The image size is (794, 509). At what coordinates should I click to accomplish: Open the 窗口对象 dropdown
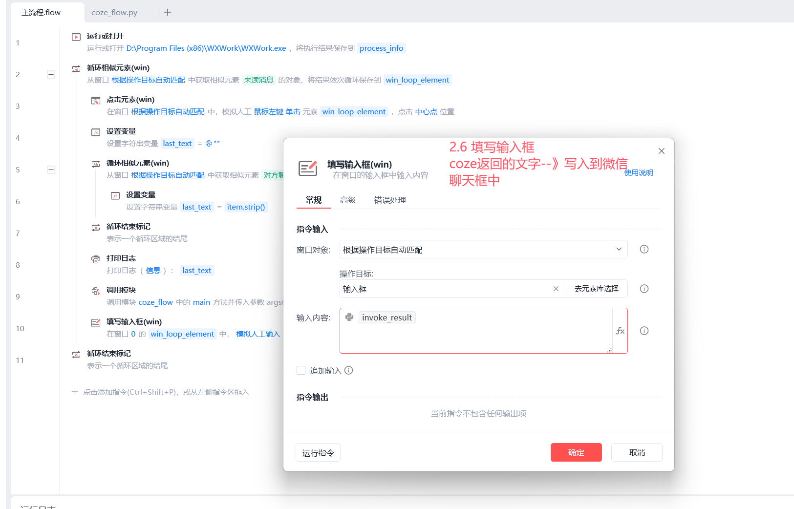(x=483, y=249)
